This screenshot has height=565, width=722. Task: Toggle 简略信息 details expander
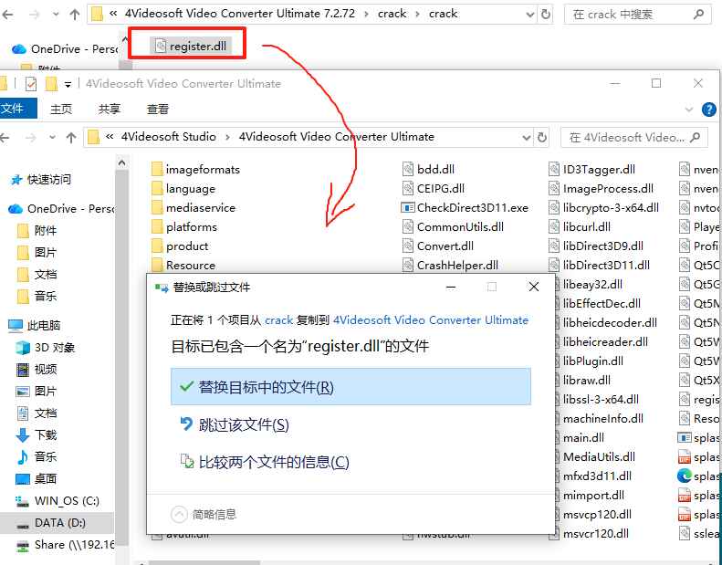(x=204, y=515)
